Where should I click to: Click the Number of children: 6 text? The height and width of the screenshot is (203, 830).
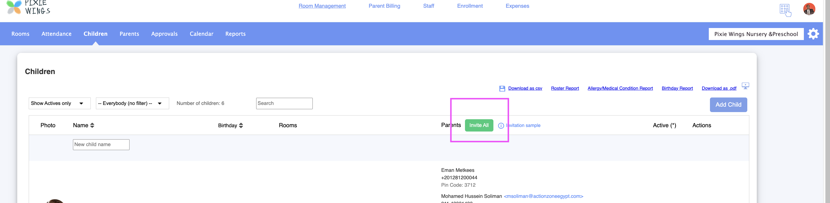point(200,103)
